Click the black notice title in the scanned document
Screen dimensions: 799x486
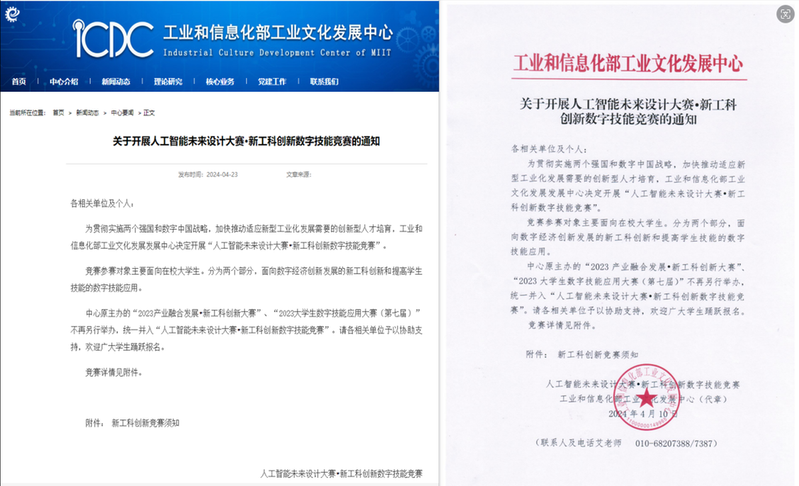pos(628,112)
